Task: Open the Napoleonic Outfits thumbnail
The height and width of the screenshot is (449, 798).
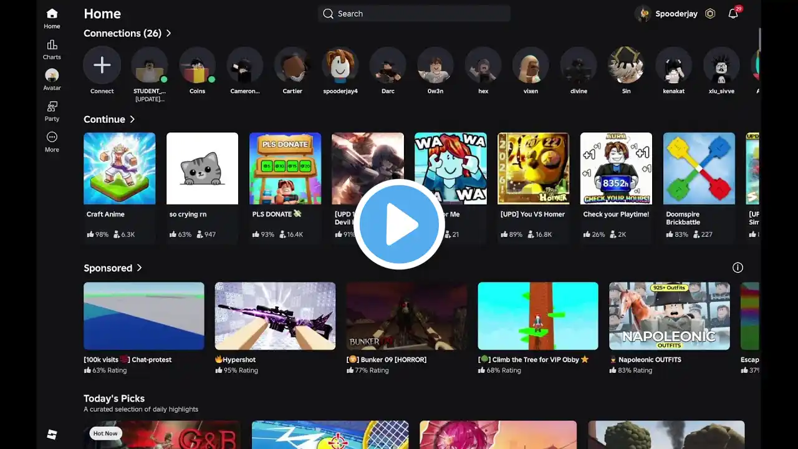Action: pyautogui.click(x=670, y=316)
